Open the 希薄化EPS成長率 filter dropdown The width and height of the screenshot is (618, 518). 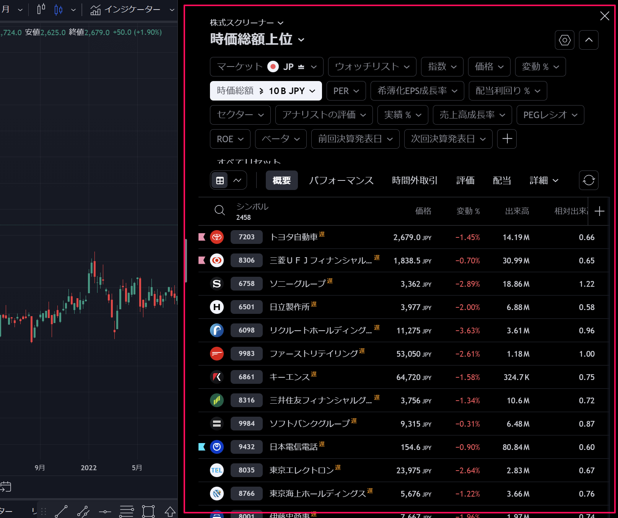(x=417, y=91)
